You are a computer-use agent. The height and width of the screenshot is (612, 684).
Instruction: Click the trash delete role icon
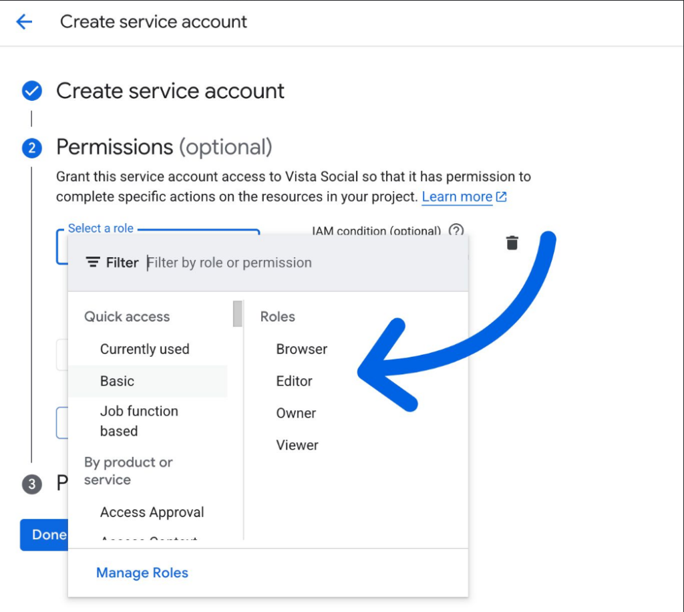(512, 243)
